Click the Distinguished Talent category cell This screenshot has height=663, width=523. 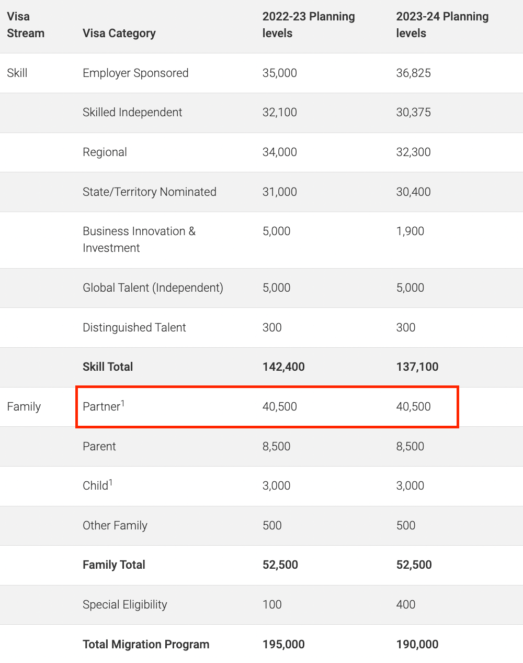[x=134, y=327]
